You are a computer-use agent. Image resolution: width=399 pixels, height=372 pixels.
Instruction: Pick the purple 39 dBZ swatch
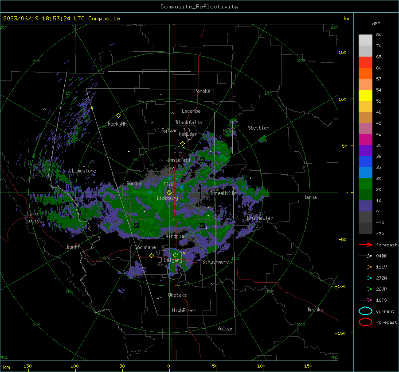tap(365, 150)
